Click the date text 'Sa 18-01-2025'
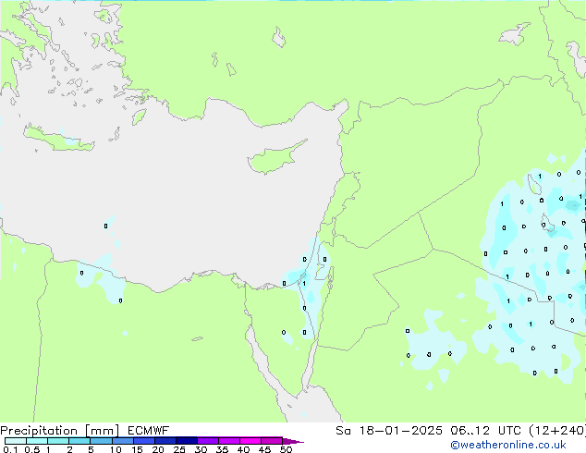Screen dimensions: 586x453 pos(389,431)
